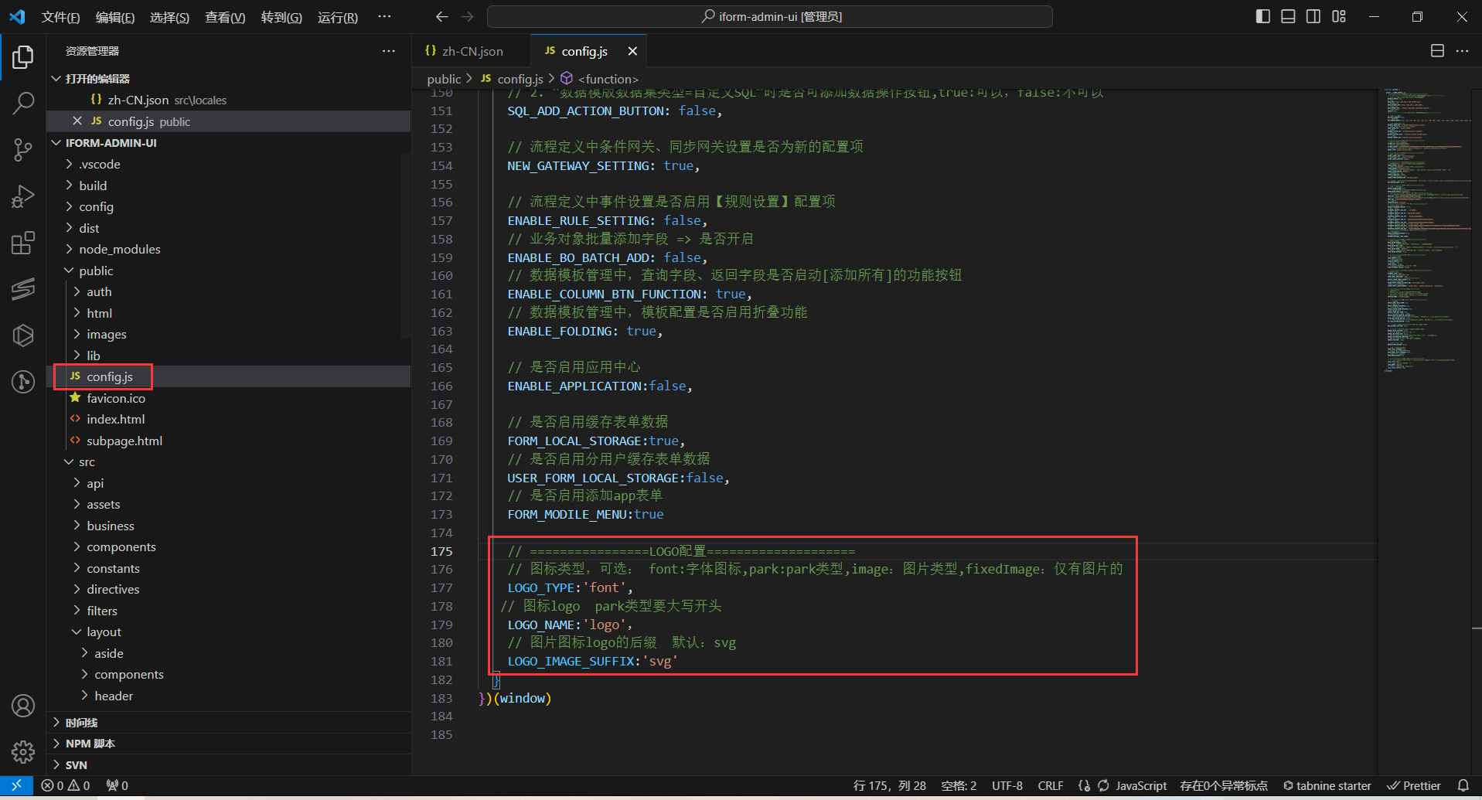Open the Search view in activity bar
1482x800 pixels.
click(23, 103)
